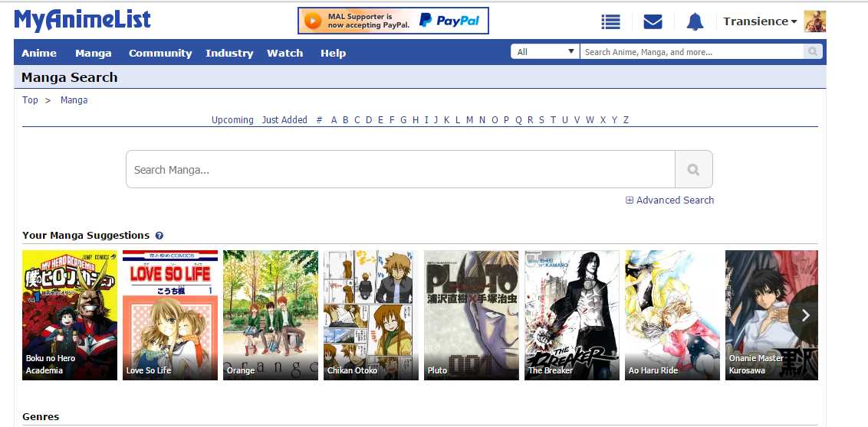Image resolution: width=868 pixels, height=427 pixels.
Task: Browse manga starting with letter K
Action: 446,120
